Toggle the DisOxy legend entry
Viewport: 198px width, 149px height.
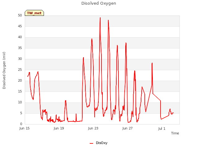(98, 143)
